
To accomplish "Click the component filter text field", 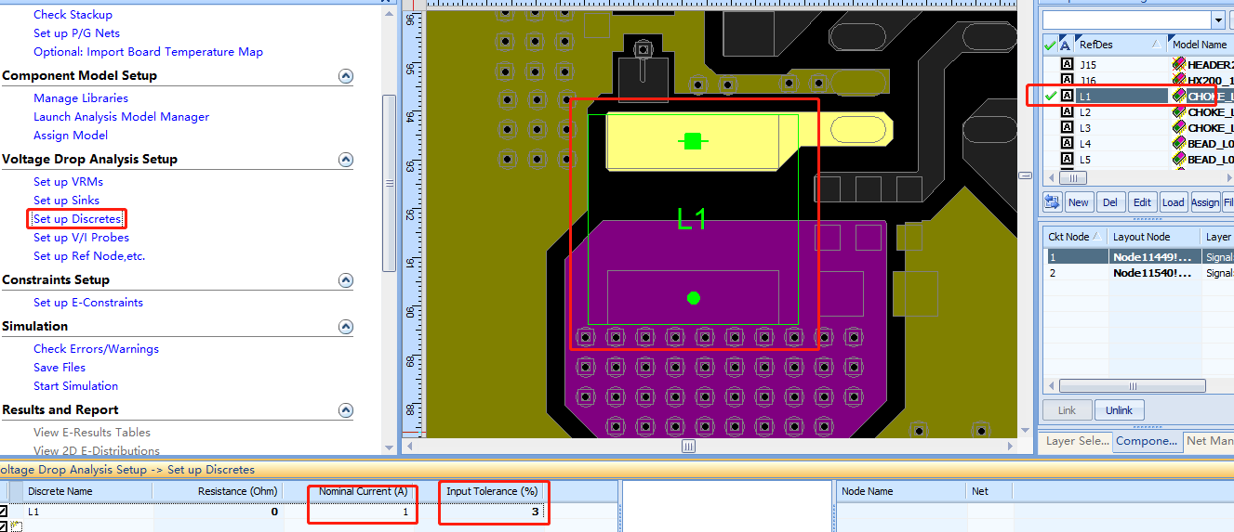I will click(x=1126, y=19).
